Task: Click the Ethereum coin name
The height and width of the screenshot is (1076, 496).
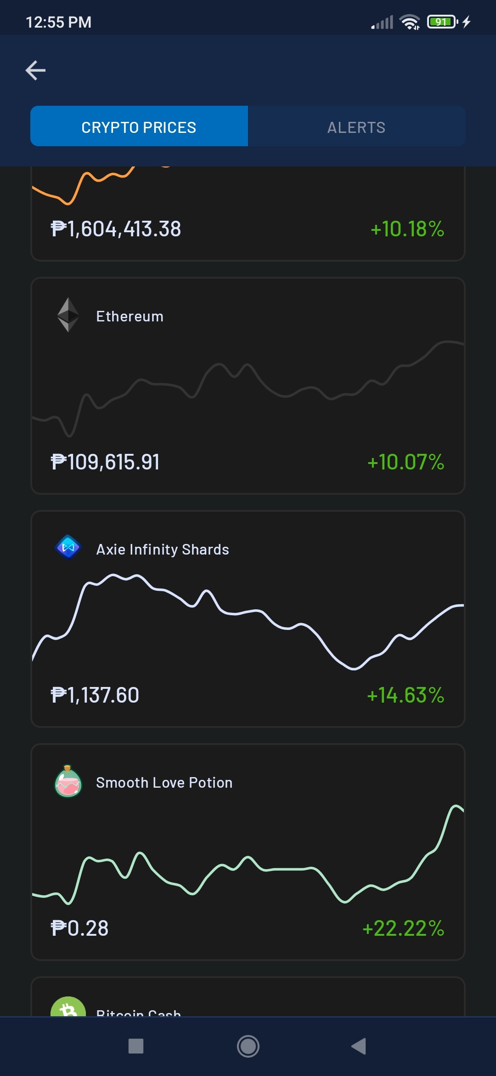Action: [130, 316]
